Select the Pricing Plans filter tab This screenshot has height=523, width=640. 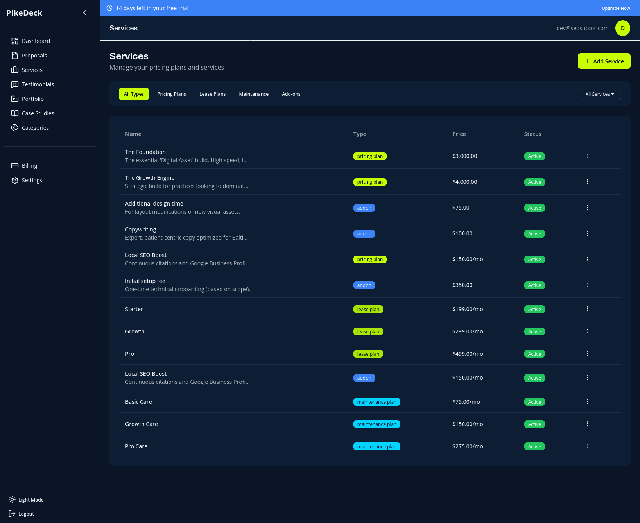click(x=171, y=94)
